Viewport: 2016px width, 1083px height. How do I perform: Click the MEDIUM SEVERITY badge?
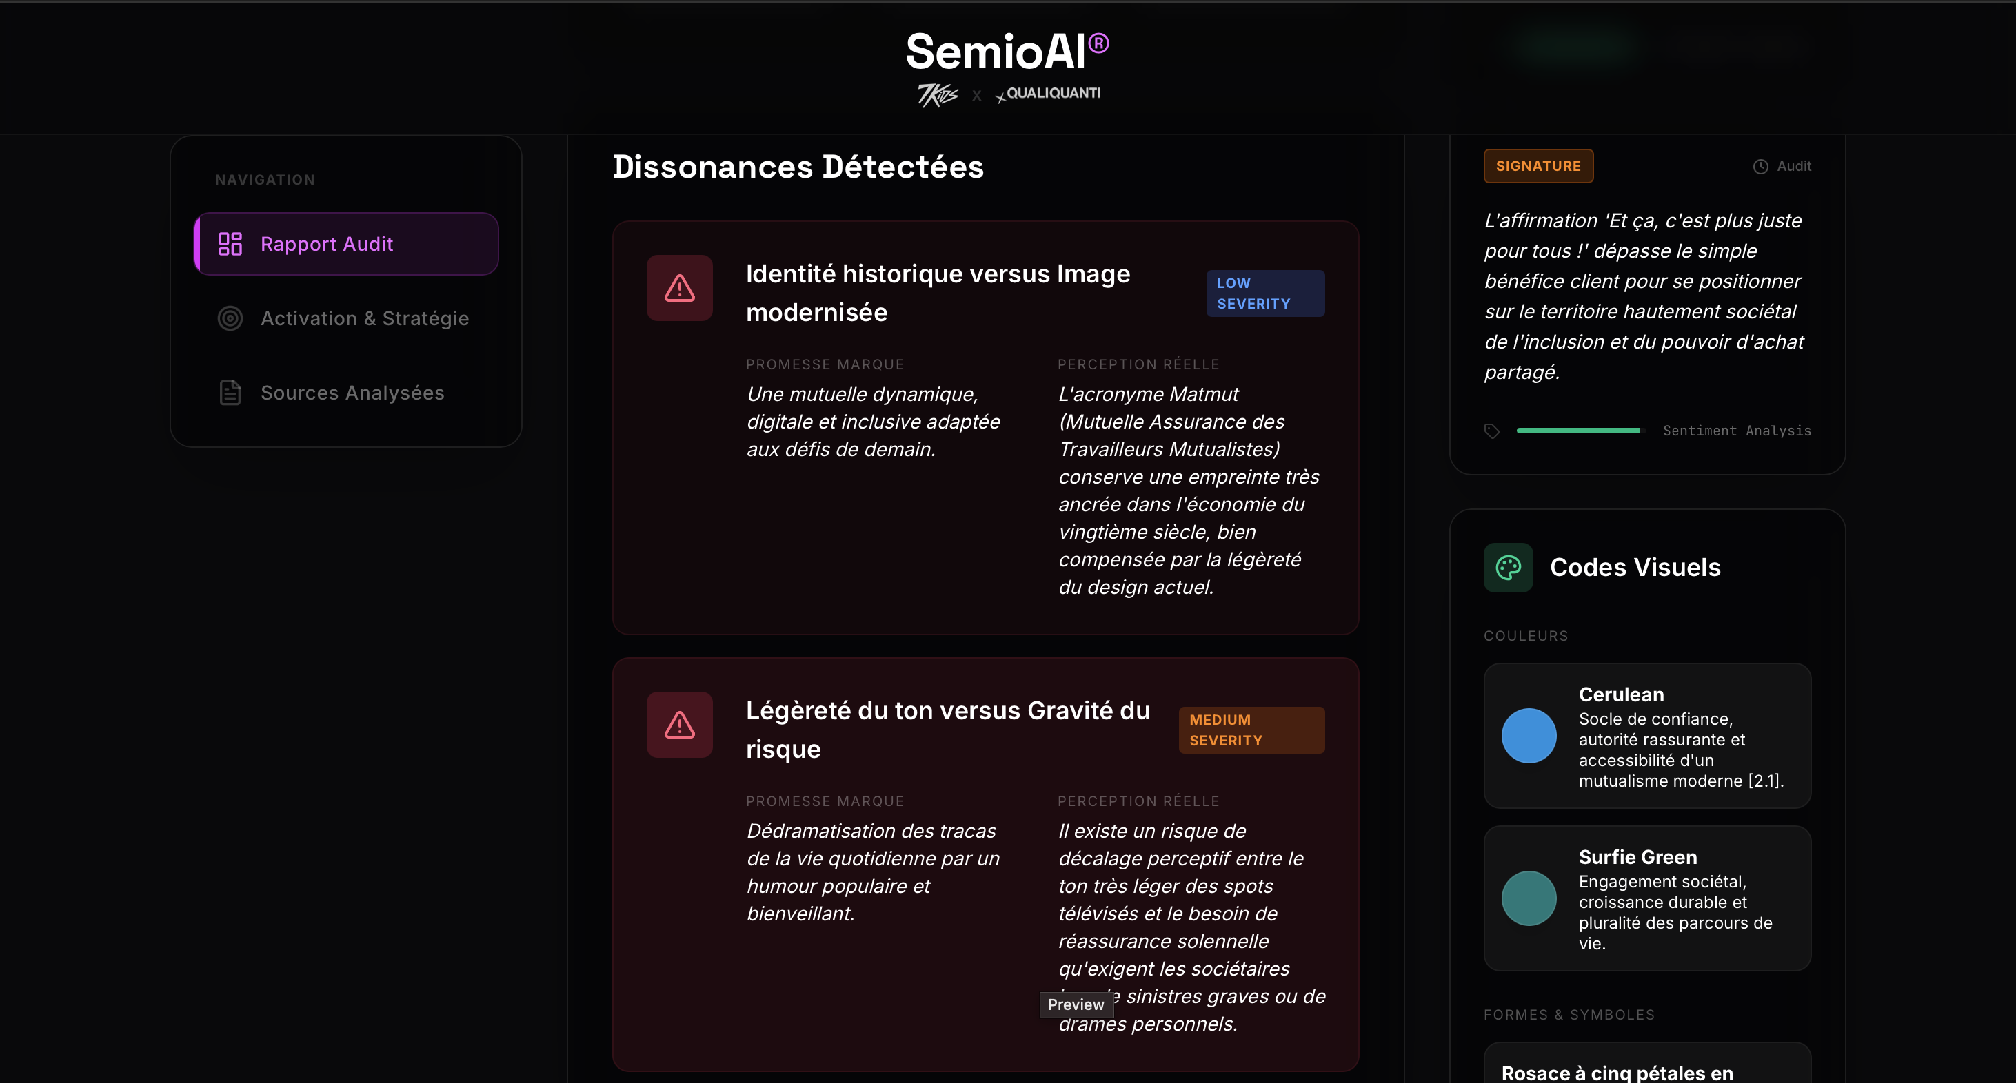(1251, 730)
